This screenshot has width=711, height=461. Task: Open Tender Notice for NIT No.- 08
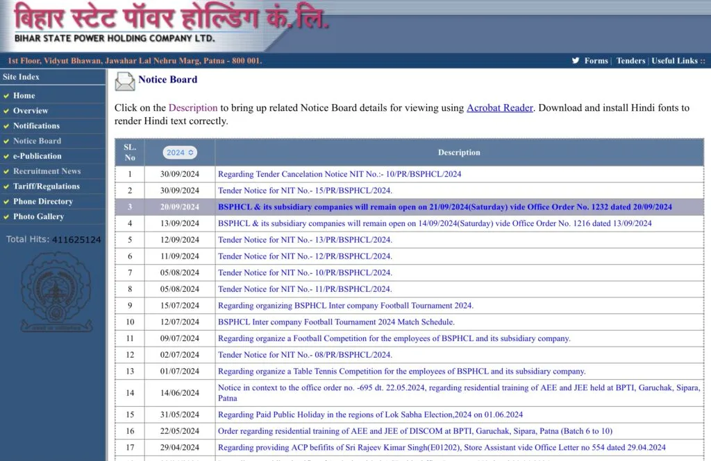click(x=306, y=354)
